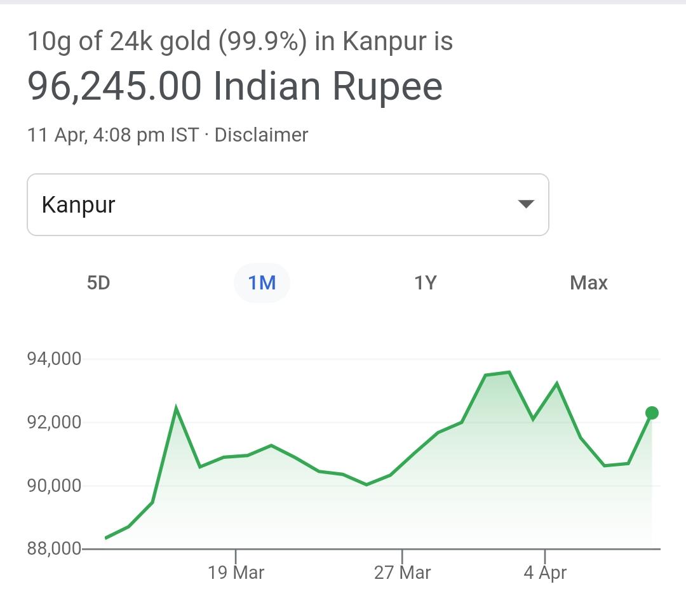Click the 92,000 axis label
This screenshot has height=596, width=686.
(x=54, y=422)
